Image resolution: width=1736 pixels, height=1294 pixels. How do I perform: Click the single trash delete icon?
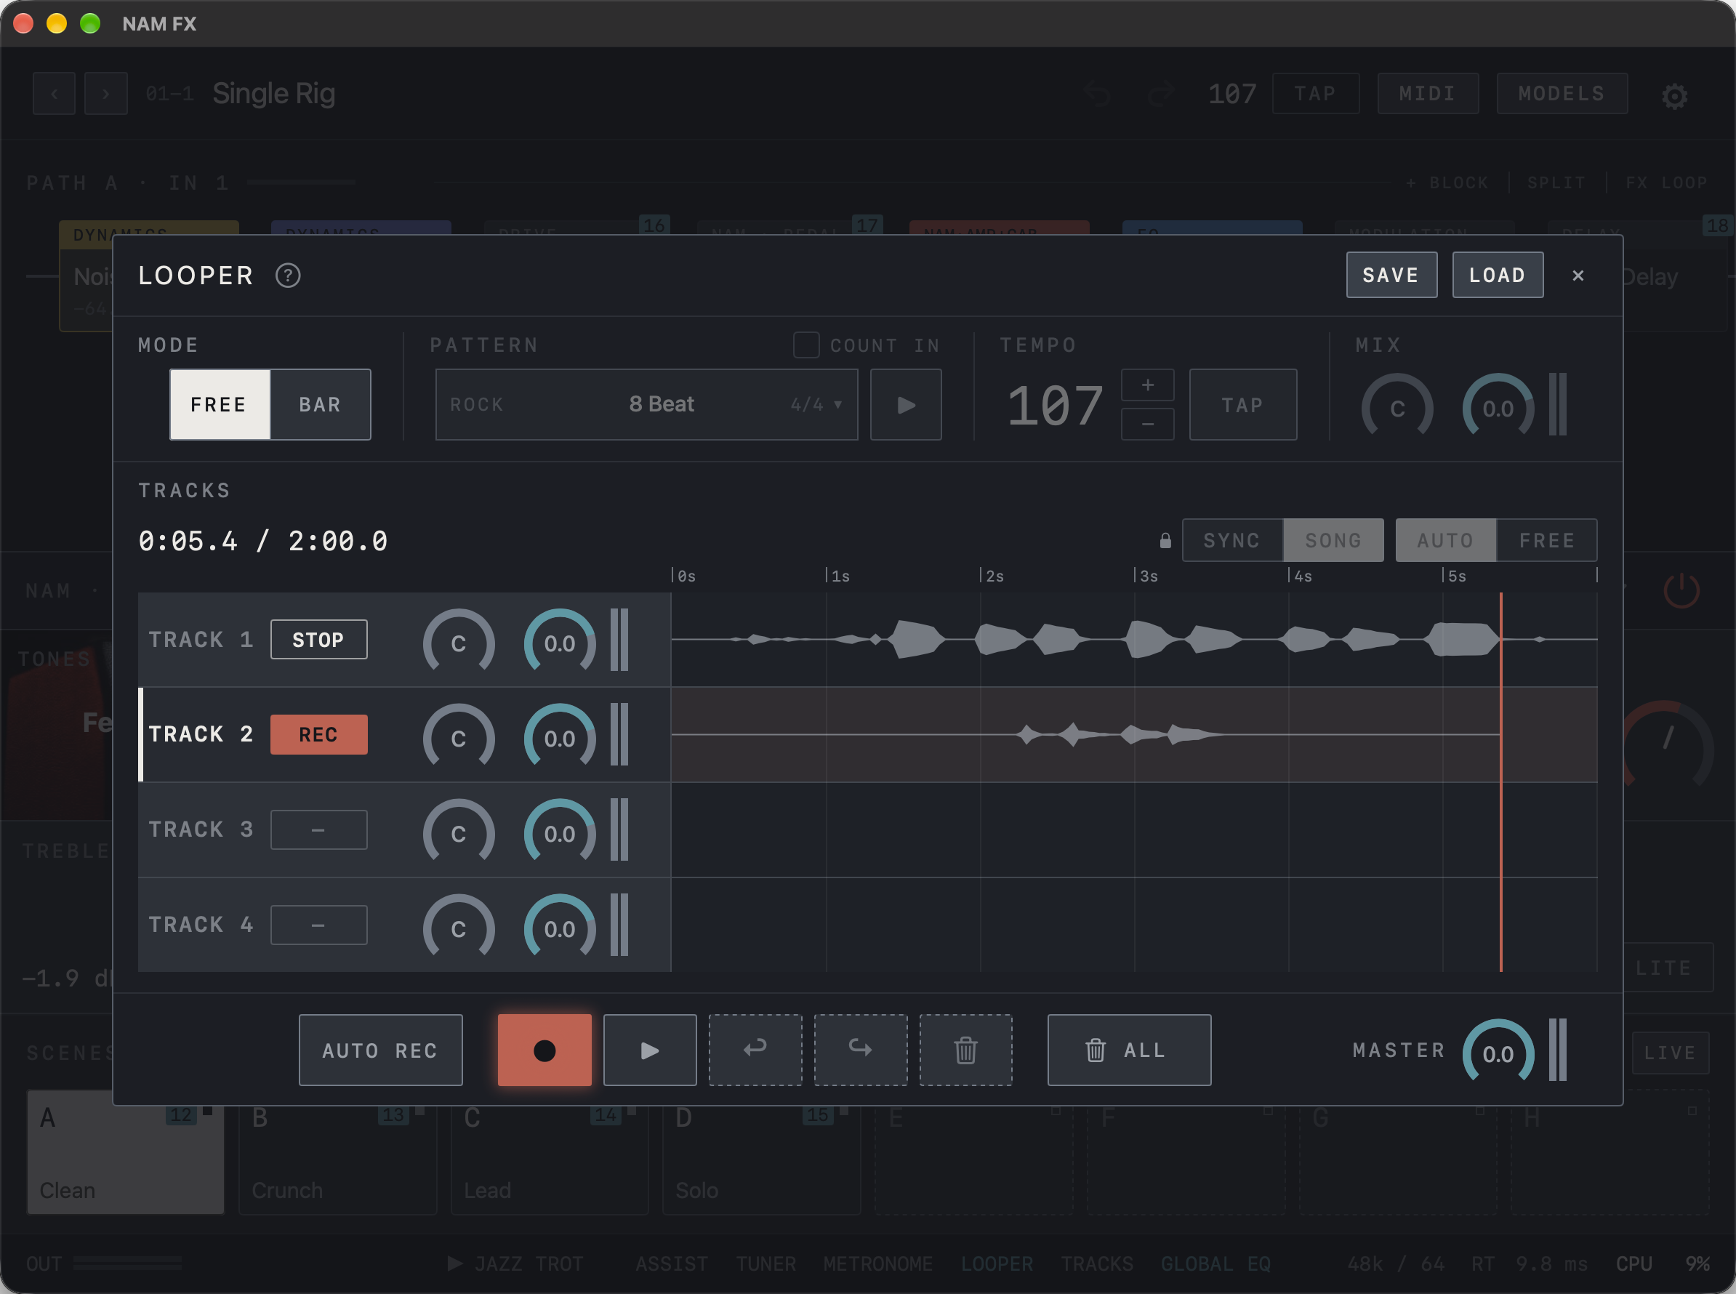tap(965, 1050)
